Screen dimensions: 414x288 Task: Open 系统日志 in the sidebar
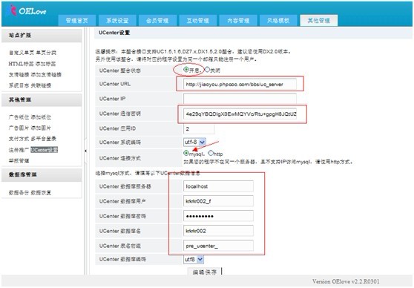pyautogui.click(x=19, y=85)
